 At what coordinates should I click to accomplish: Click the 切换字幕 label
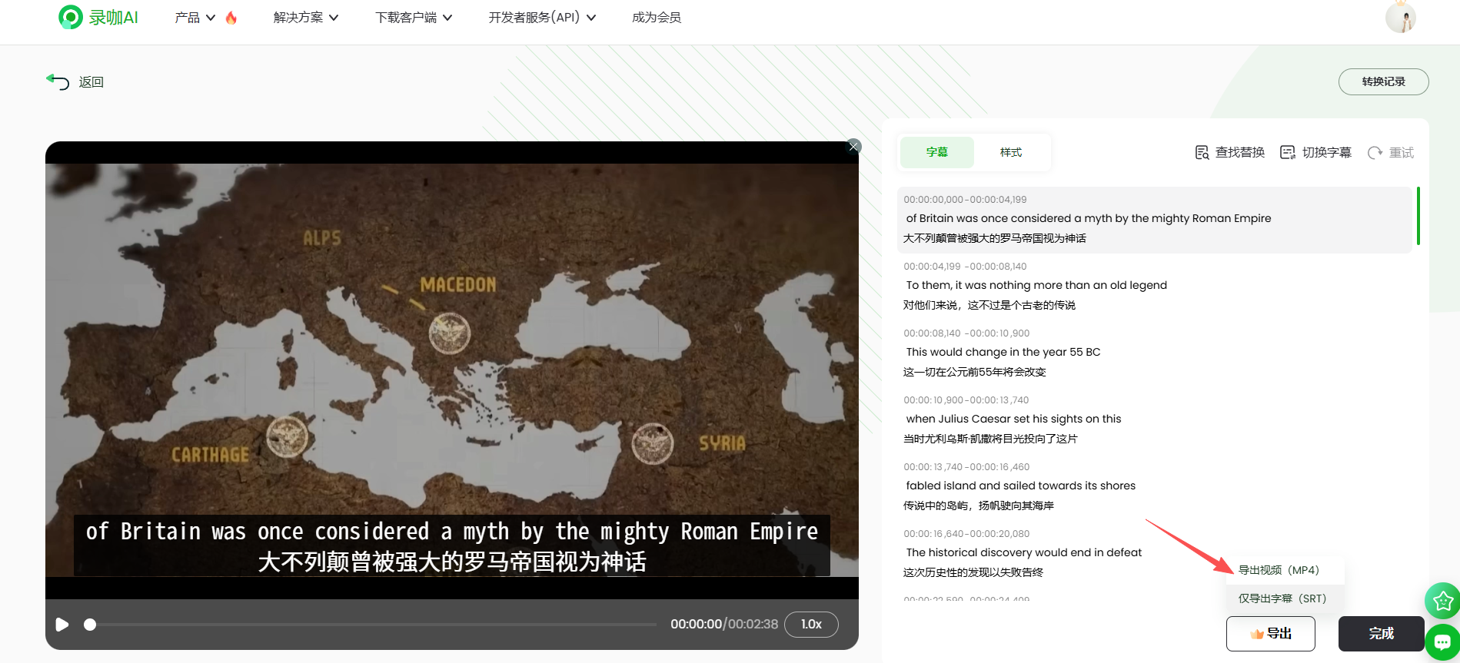pos(1327,152)
